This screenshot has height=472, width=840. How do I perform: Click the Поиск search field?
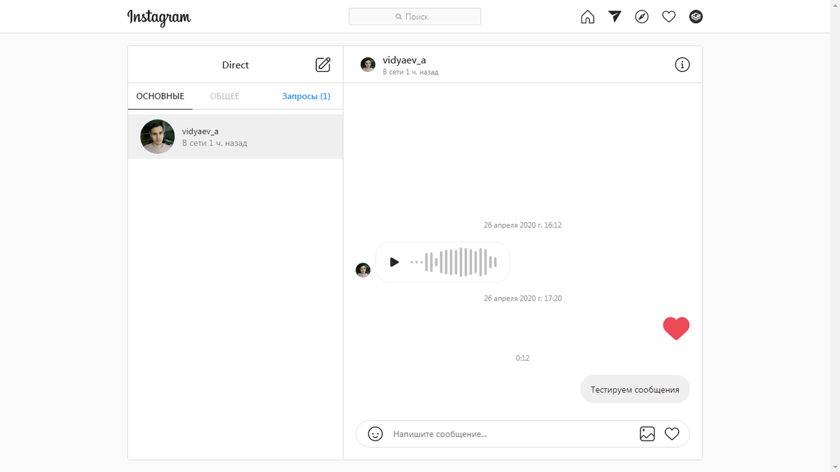click(x=415, y=17)
